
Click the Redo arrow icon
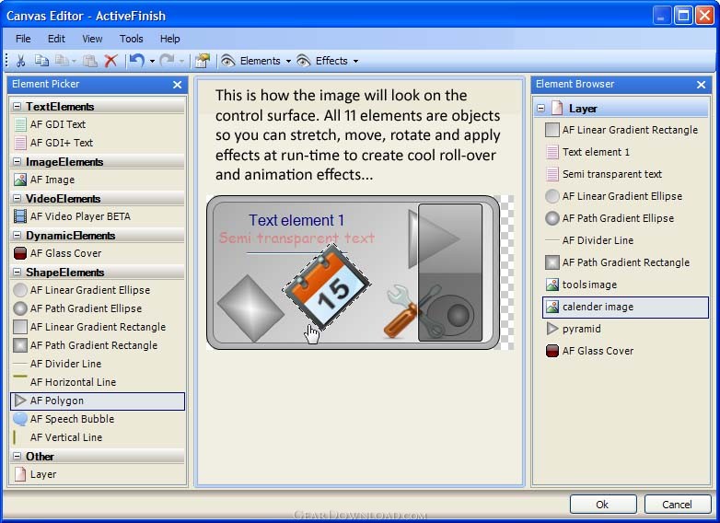(167, 61)
